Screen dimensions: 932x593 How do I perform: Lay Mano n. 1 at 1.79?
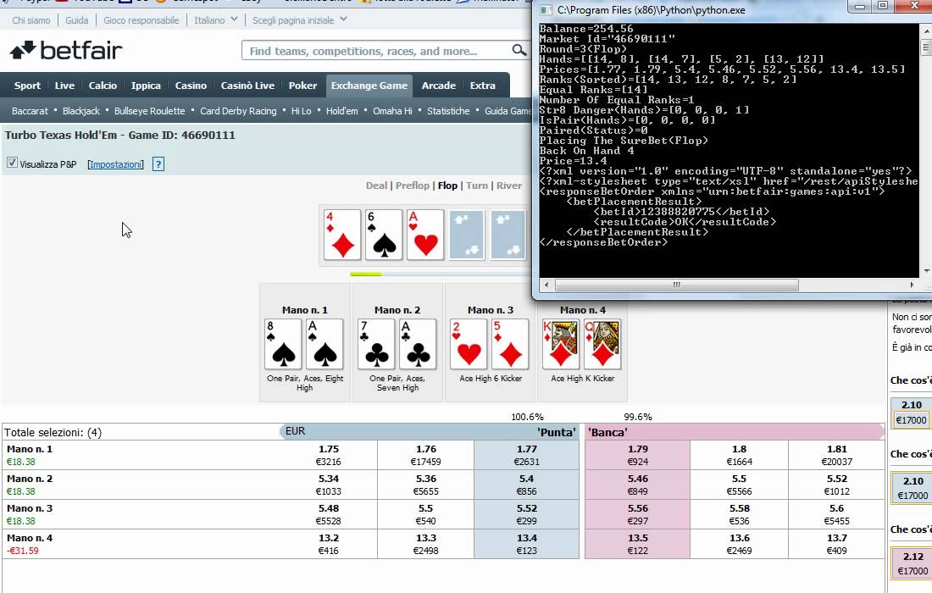pyautogui.click(x=638, y=455)
